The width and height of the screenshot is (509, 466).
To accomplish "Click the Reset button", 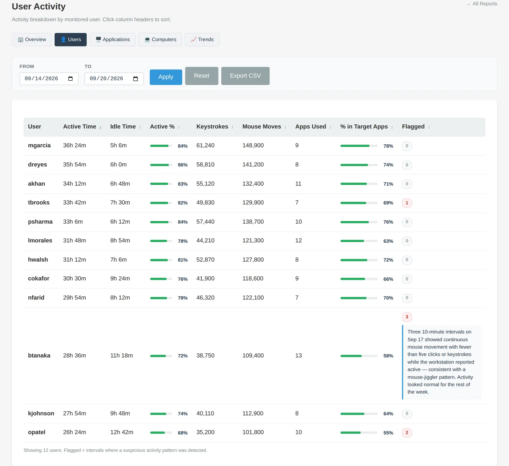I will click(x=202, y=76).
